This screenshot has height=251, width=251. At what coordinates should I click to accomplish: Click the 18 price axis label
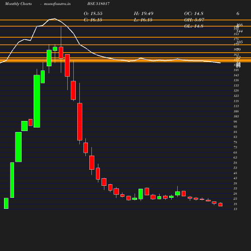click(x=235, y=204)
